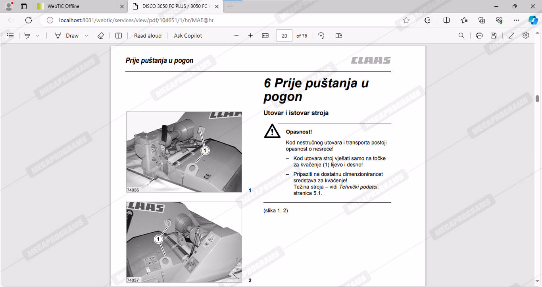542x287 pixels.
Task: Add this page to favorites
Action: 406,20
